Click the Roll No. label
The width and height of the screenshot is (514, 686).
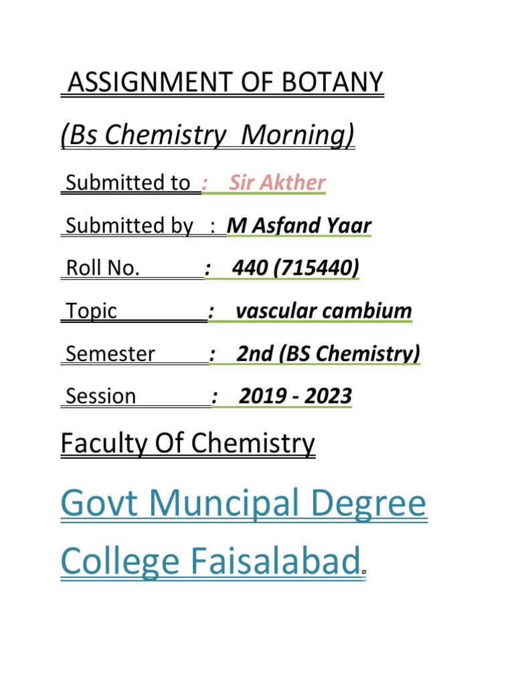point(102,269)
